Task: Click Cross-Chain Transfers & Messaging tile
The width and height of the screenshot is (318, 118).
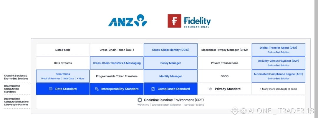Action: coord(117,63)
